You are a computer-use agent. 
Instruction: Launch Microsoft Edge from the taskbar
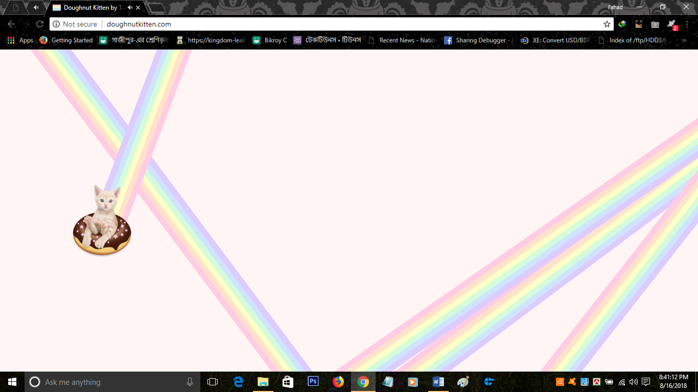[238, 382]
